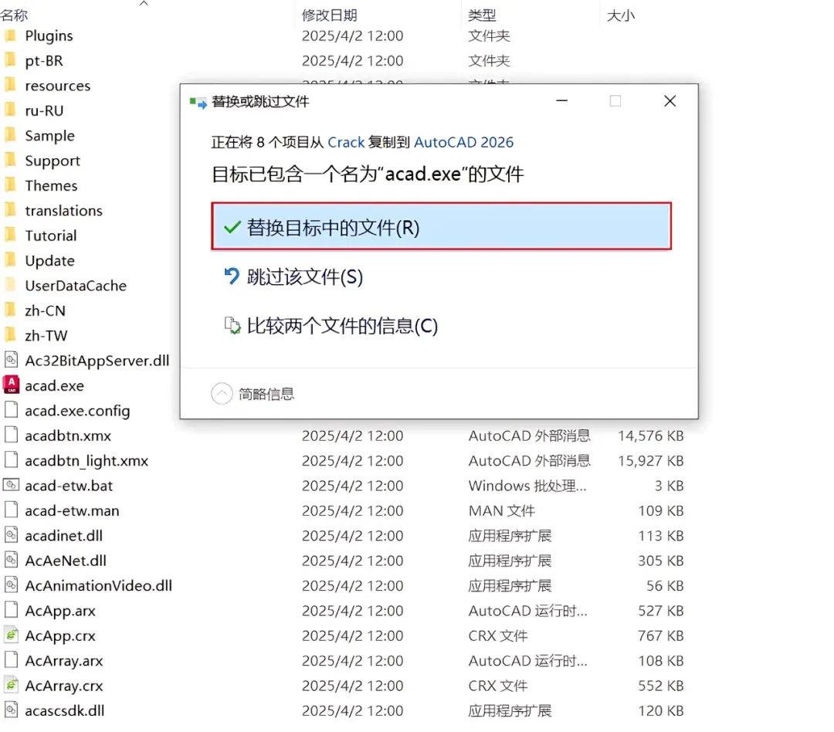Viewport: 834px width, 732px height.
Task: Select the UserDataCache folder icon
Action: click(x=11, y=285)
